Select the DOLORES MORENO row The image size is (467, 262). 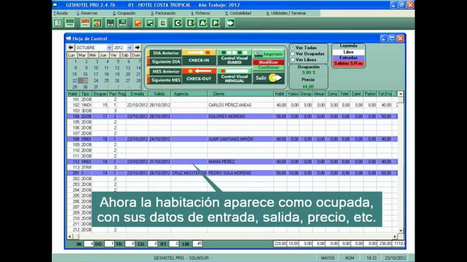(232, 117)
